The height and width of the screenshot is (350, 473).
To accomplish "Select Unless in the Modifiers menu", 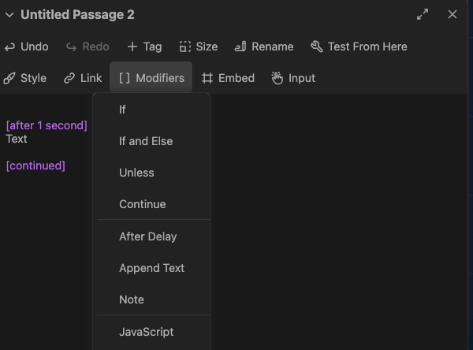I will 136,173.
